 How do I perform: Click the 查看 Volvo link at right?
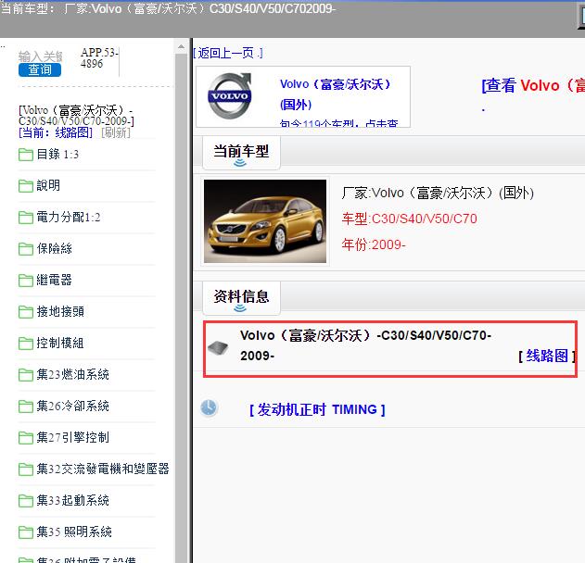pos(533,85)
